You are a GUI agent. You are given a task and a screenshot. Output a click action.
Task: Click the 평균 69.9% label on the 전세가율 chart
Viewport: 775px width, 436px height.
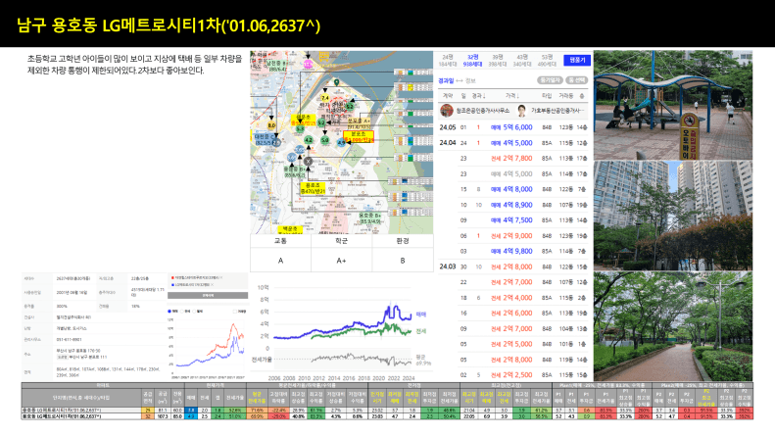(423, 360)
